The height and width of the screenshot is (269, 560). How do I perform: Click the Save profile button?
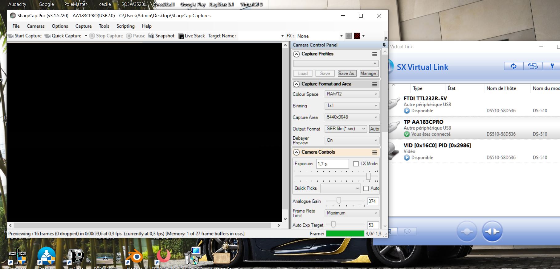(x=325, y=73)
